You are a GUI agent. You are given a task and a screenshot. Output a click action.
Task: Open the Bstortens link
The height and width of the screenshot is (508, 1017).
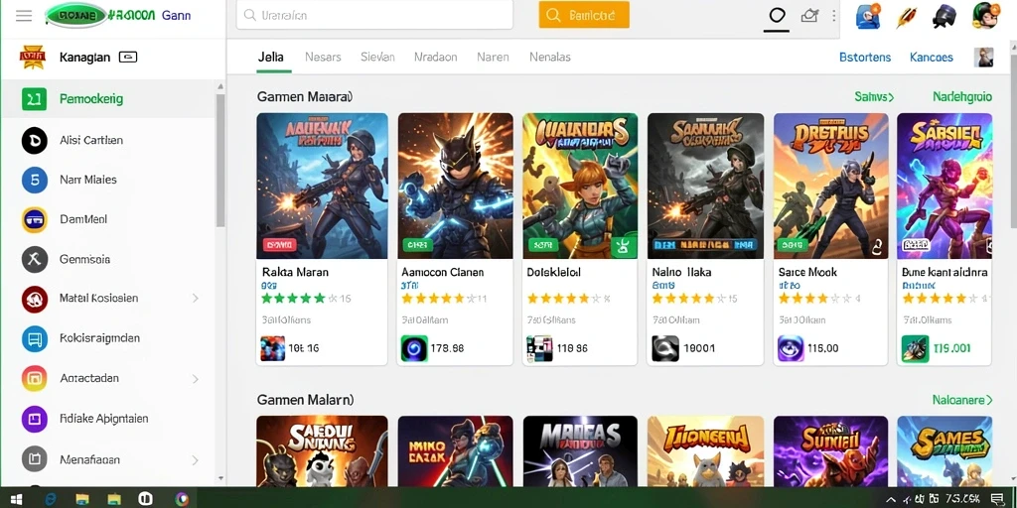(865, 57)
